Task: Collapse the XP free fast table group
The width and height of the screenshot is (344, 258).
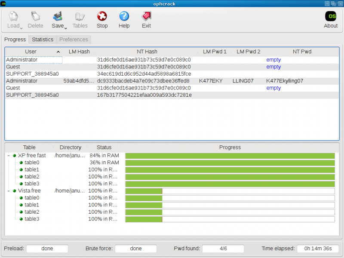Action: (9, 155)
